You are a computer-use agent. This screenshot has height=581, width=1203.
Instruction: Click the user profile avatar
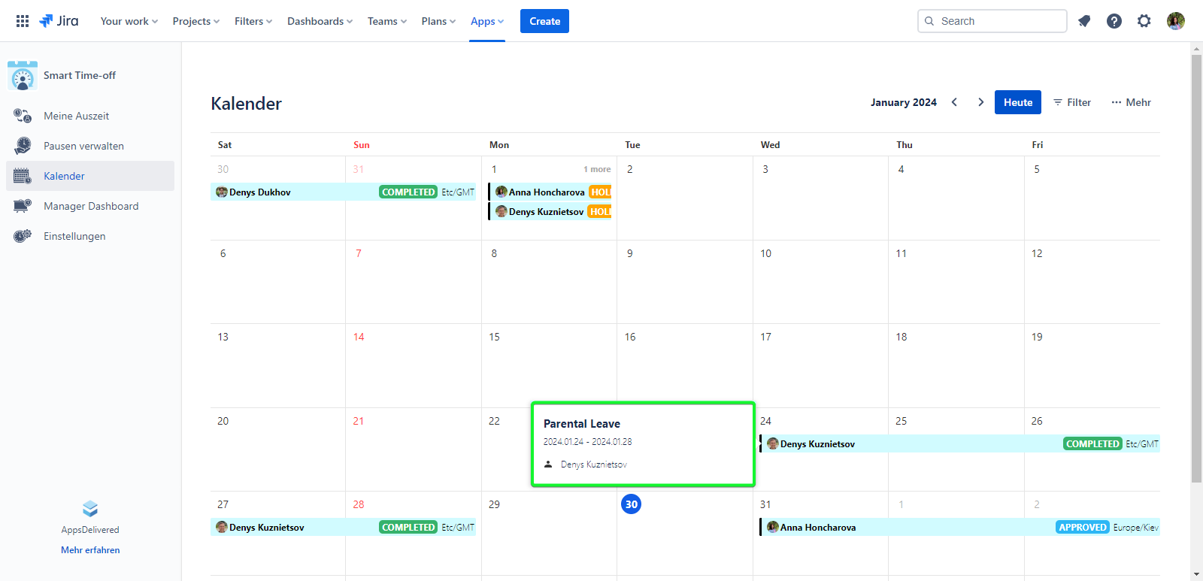[x=1176, y=21]
